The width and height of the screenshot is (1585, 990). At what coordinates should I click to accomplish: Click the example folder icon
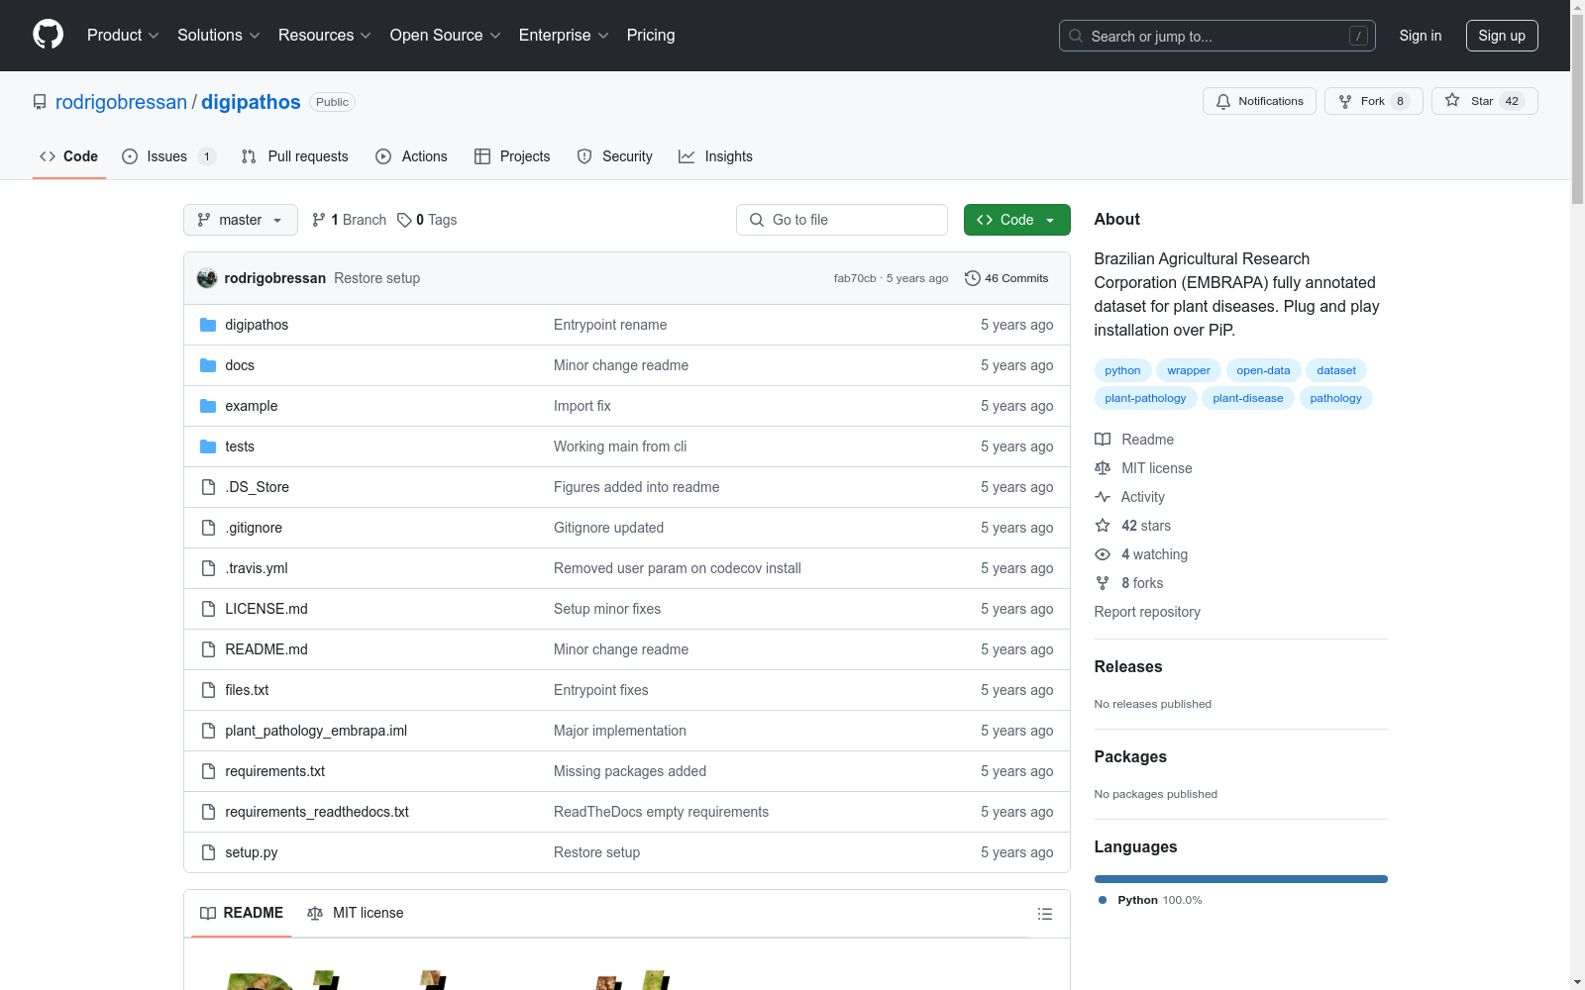click(x=208, y=406)
